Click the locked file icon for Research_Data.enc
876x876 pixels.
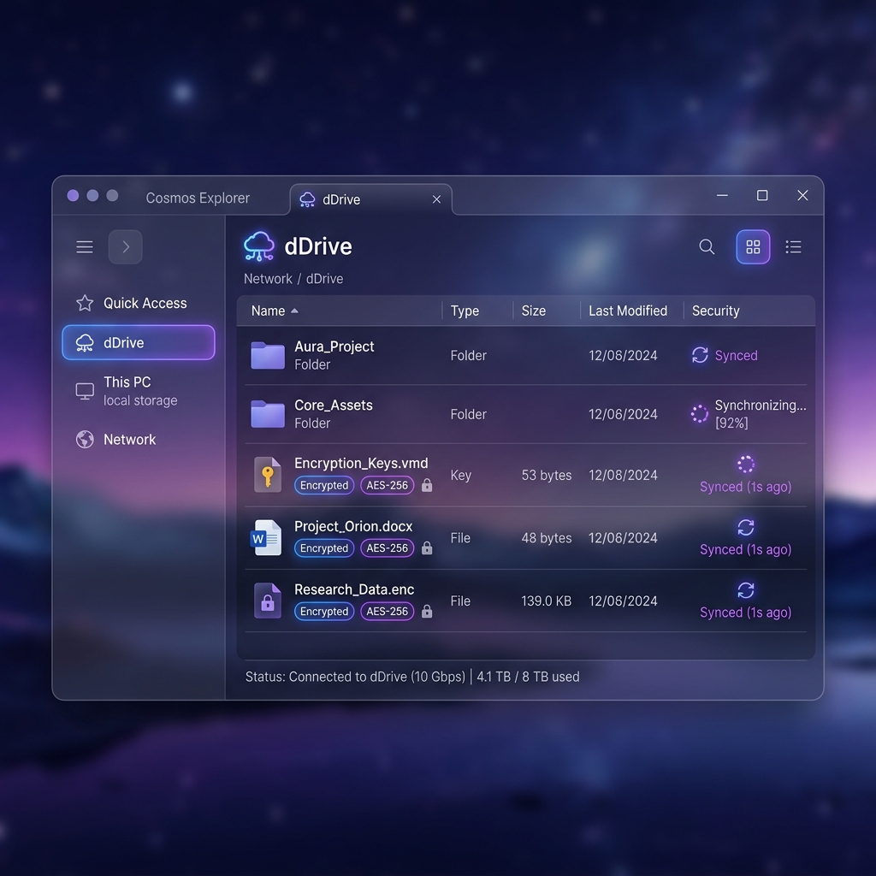point(268,601)
